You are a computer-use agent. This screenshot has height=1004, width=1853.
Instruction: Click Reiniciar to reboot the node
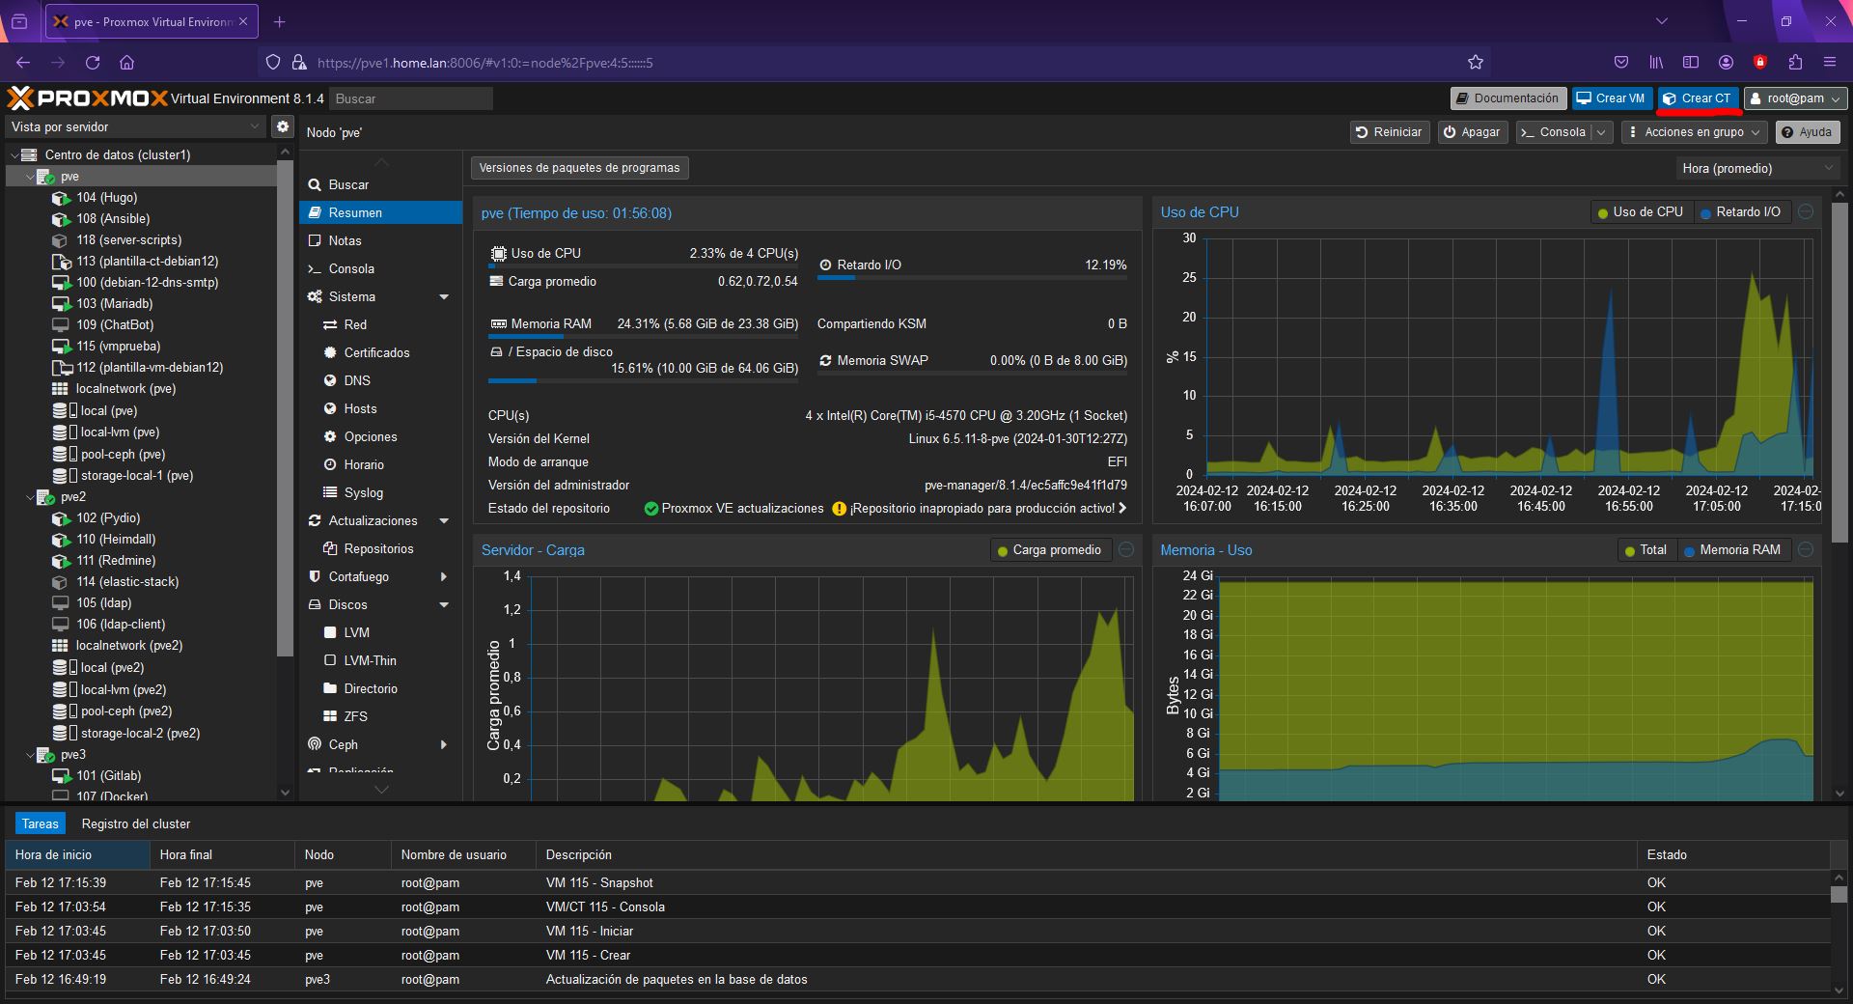click(x=1390, y=132)
